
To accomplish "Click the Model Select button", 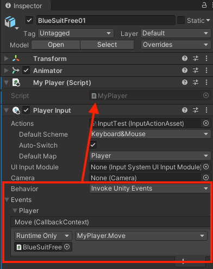I will (107, 45).
